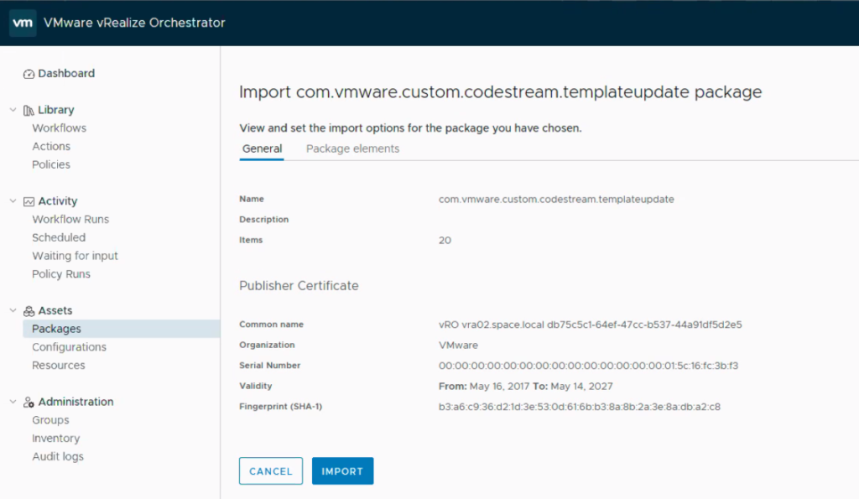
Task: Click the Activity chart icon
Action: (x=29, y=201)
